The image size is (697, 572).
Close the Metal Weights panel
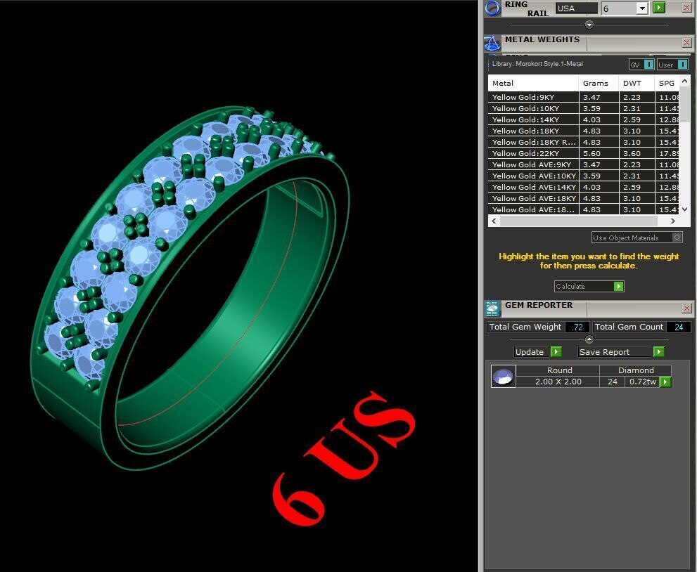686,43
